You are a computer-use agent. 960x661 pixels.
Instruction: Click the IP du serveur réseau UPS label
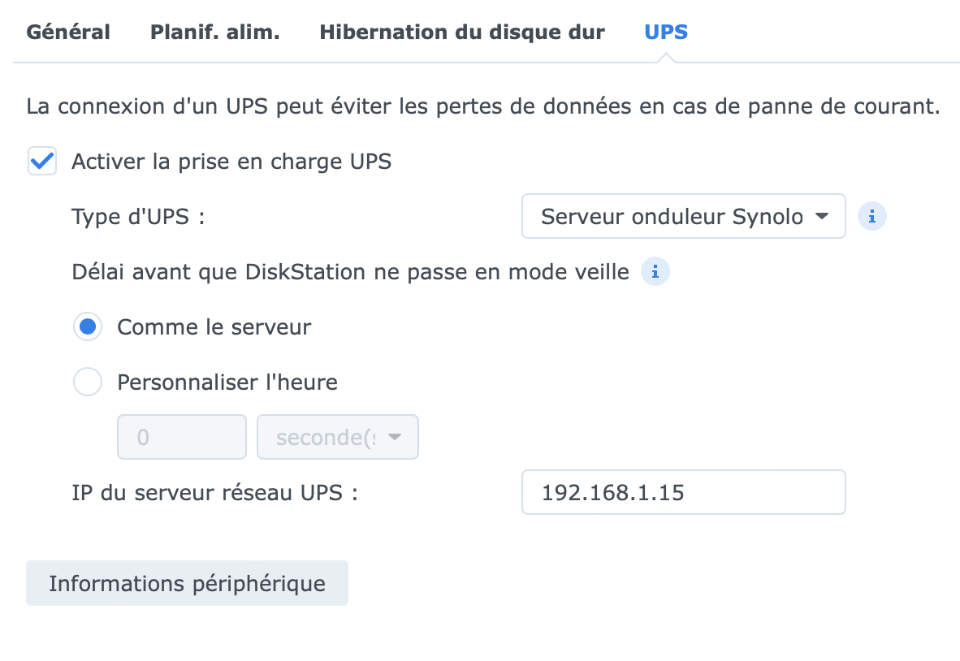pyautogui.click(x=214, y=492)
